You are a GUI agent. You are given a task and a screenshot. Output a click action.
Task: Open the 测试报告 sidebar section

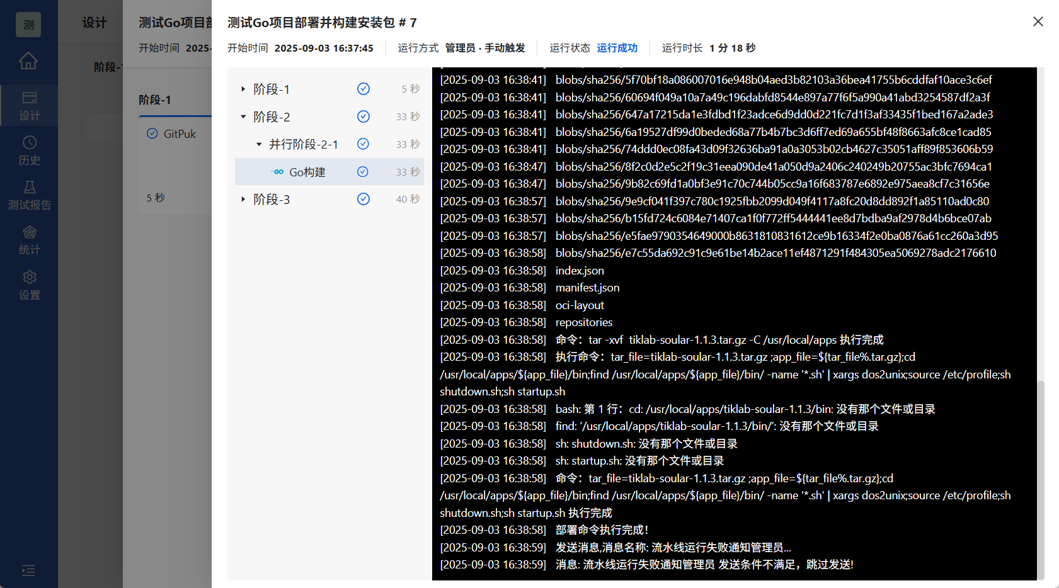click(29, 195)
